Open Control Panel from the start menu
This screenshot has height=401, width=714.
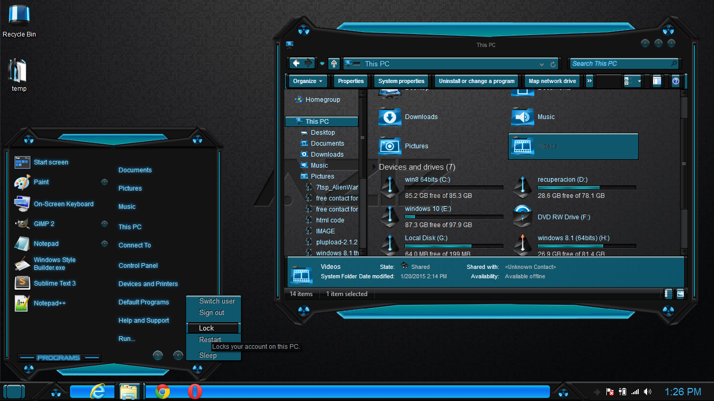[x=138, y=266]
